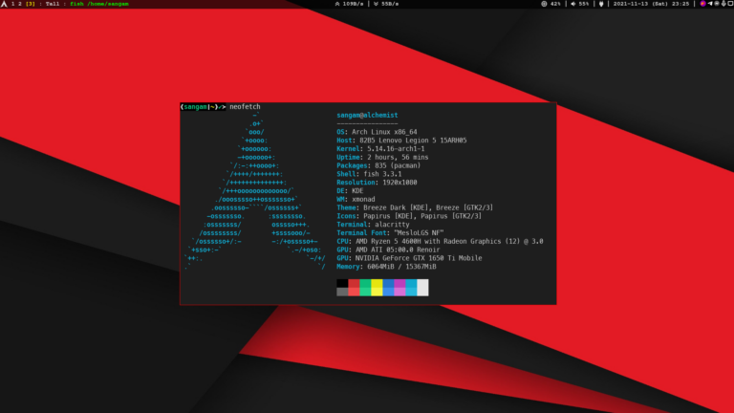Click the dark cyan color block
Image resolution: width=734 pixels, height=413 pixels.
(x=411, y=283)
